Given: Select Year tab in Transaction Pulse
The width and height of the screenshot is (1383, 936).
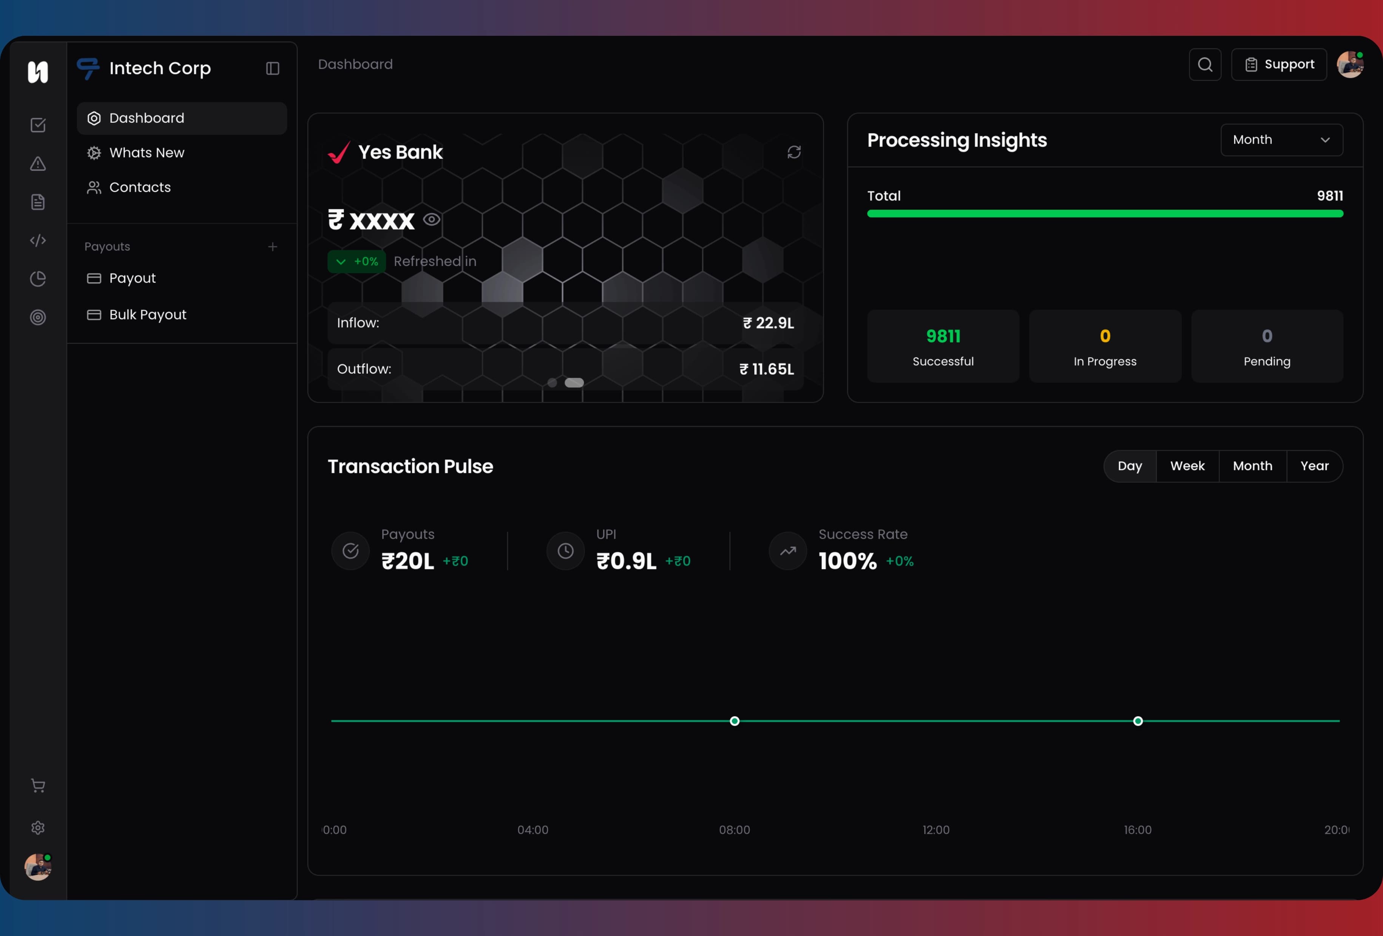Looking at the screenshot, I should tap(1315, 466).
